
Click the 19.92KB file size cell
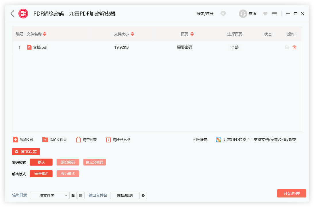pyautogui.click(x=121, y=47)
